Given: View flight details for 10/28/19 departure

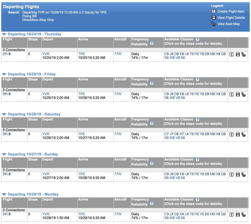Looking at the screenshot, I should tap(238, 214).
